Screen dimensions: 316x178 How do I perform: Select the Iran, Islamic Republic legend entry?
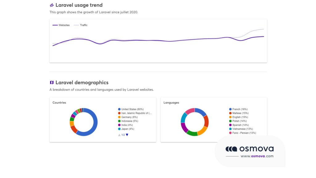coord(136,113)
